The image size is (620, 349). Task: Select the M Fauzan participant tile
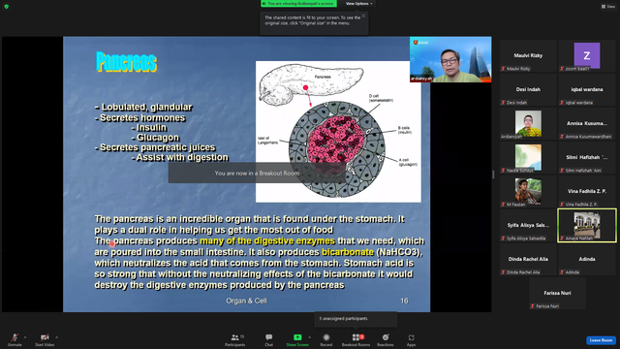click(528, 192)
